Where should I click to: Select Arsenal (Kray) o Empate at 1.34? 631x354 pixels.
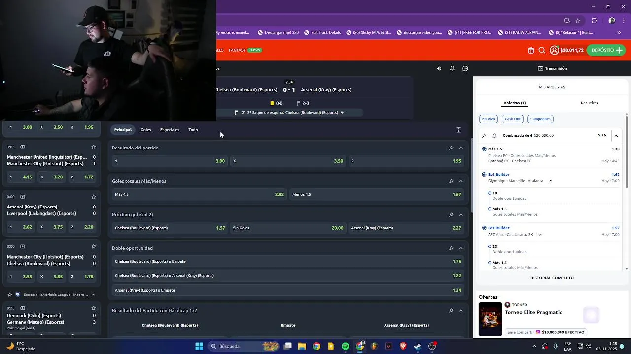point(288,290)
